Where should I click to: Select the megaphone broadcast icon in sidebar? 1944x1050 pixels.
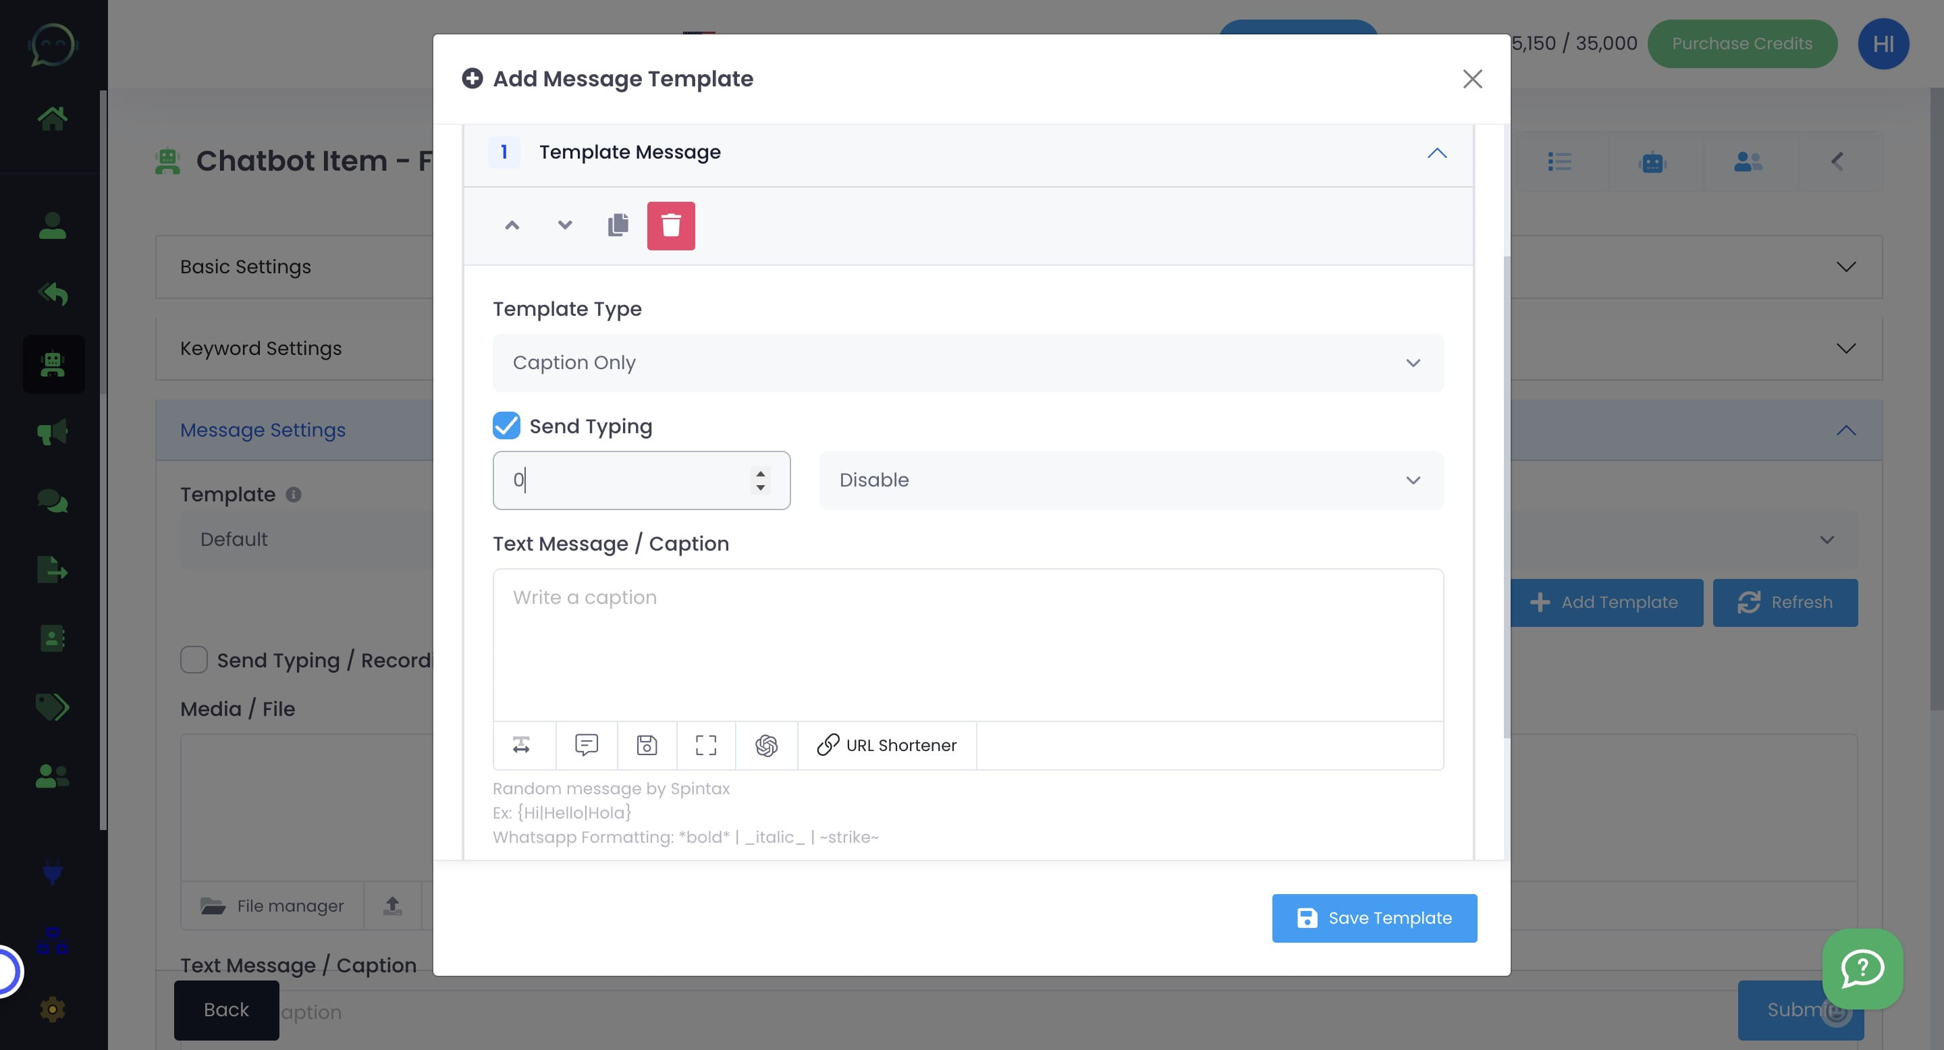[x=53, y=431]
